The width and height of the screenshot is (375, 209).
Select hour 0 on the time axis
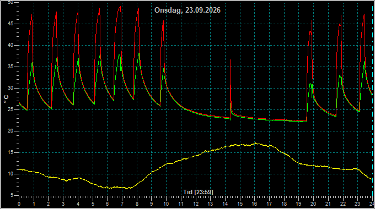pos(19,204)
